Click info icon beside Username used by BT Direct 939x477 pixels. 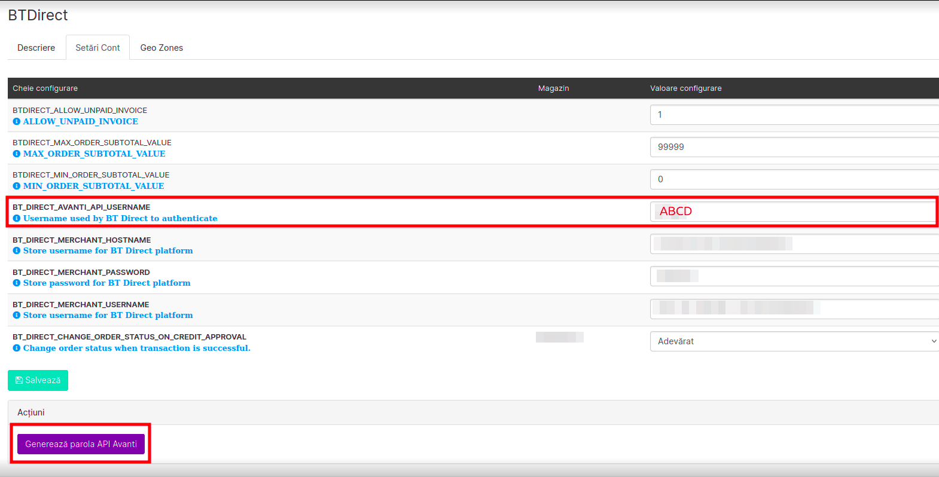click(x=17, y=218)
